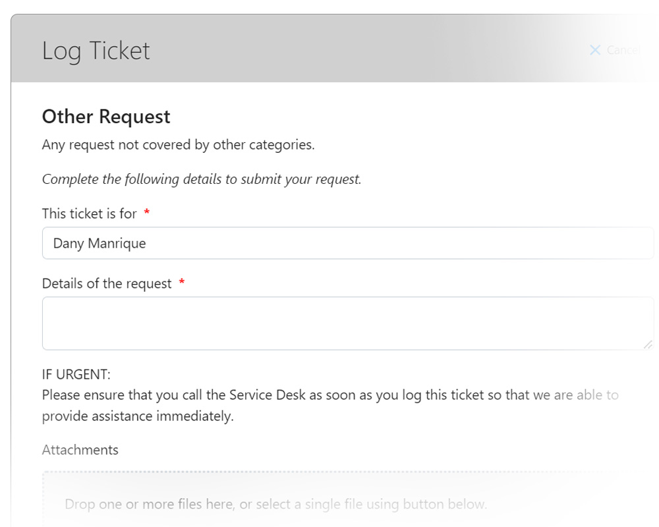This screenshot has height=527, width=659.
Task: Click the Cancel link at top right
Action: point(623,50)
